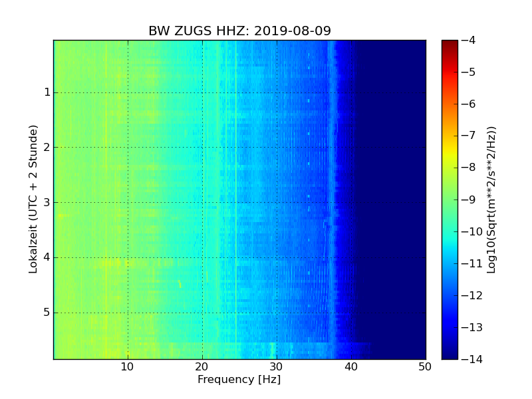Screen dimensions: 532x399
Task: Click the colorbar at the -11 light blue level
Action: (x=450, y=263)
